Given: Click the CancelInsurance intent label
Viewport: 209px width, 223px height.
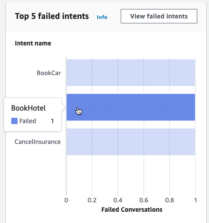Looking at the screenshot, I should click(38, 142).
